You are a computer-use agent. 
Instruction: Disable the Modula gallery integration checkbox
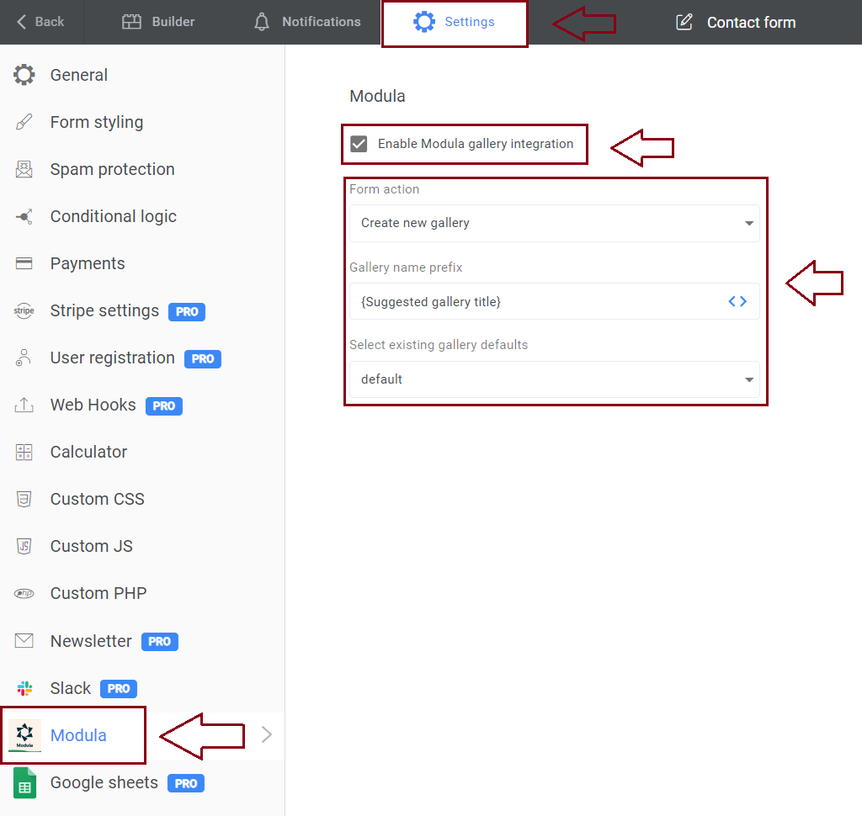(359, 144)
